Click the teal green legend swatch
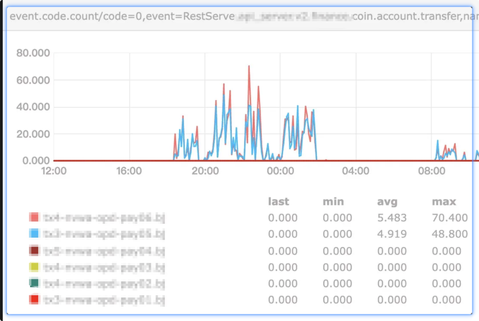The height and width of the screenshot is (321, 479). 34,283
